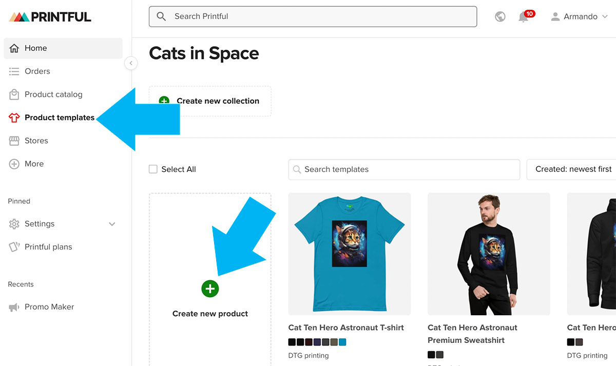Open the notifications bell
The width and height of the screenshot is (616, 366).
(523, 17)
